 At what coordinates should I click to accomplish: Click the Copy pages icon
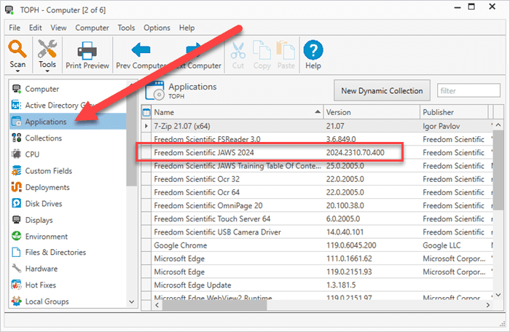(262, 50)
